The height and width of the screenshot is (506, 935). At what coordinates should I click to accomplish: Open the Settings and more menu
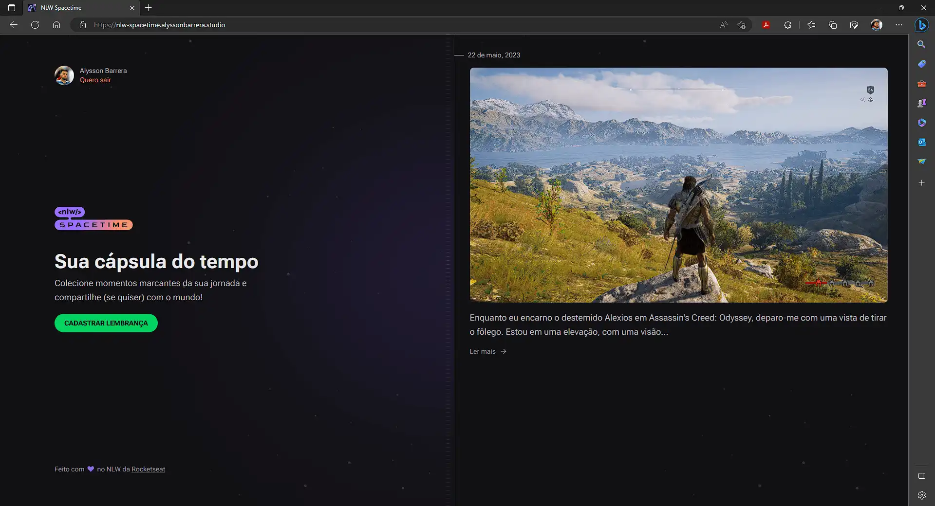(x=898, y=25)
